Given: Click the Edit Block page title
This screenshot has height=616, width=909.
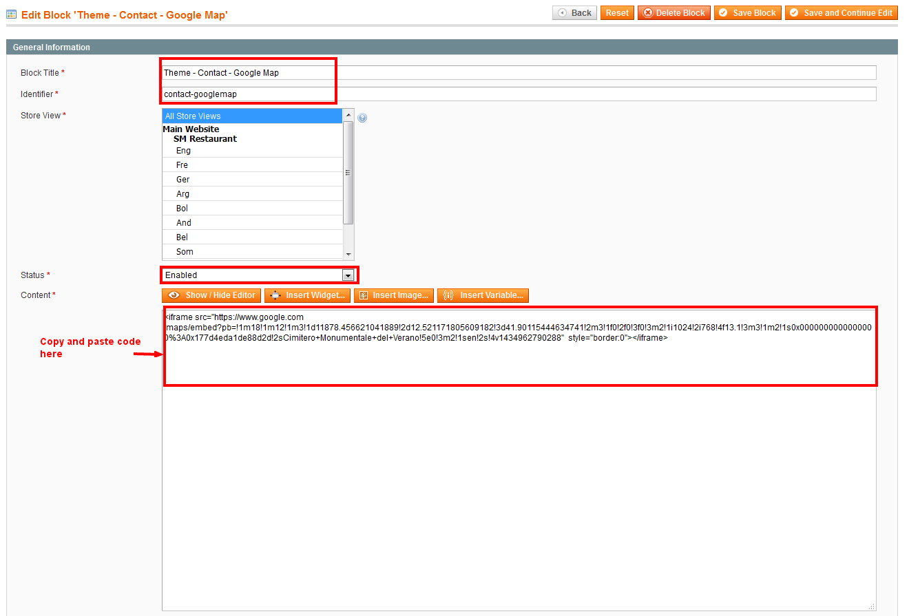Looking at the screenshot, I should click(x=125, y=14).
